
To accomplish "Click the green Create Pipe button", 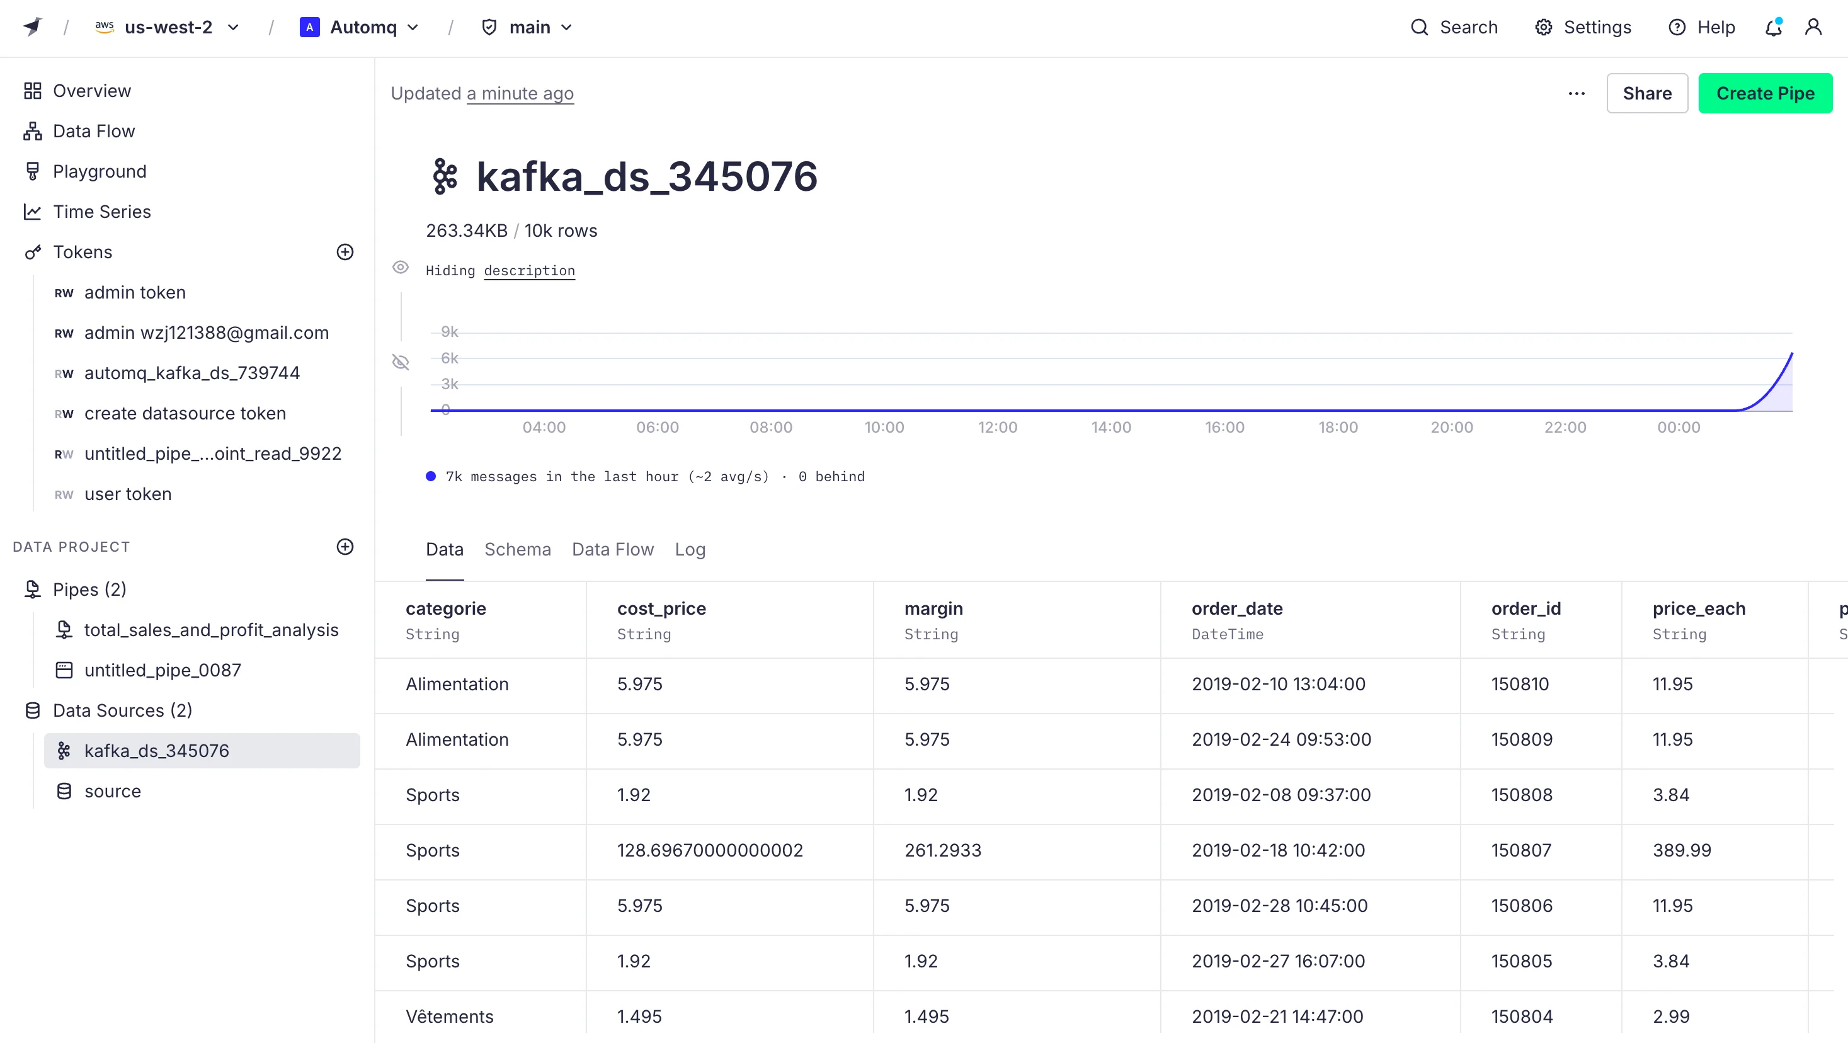I will coord(1765,93).
